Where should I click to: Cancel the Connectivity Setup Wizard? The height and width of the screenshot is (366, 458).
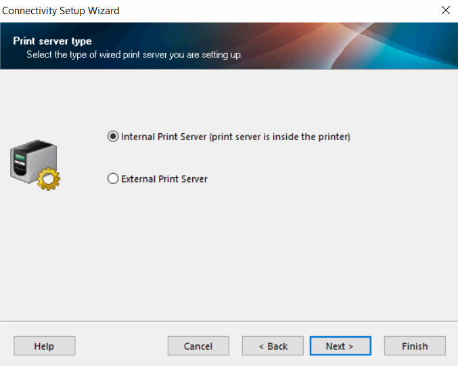coord(198,346)
